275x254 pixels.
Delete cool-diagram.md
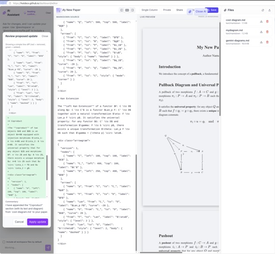[267, 21]
